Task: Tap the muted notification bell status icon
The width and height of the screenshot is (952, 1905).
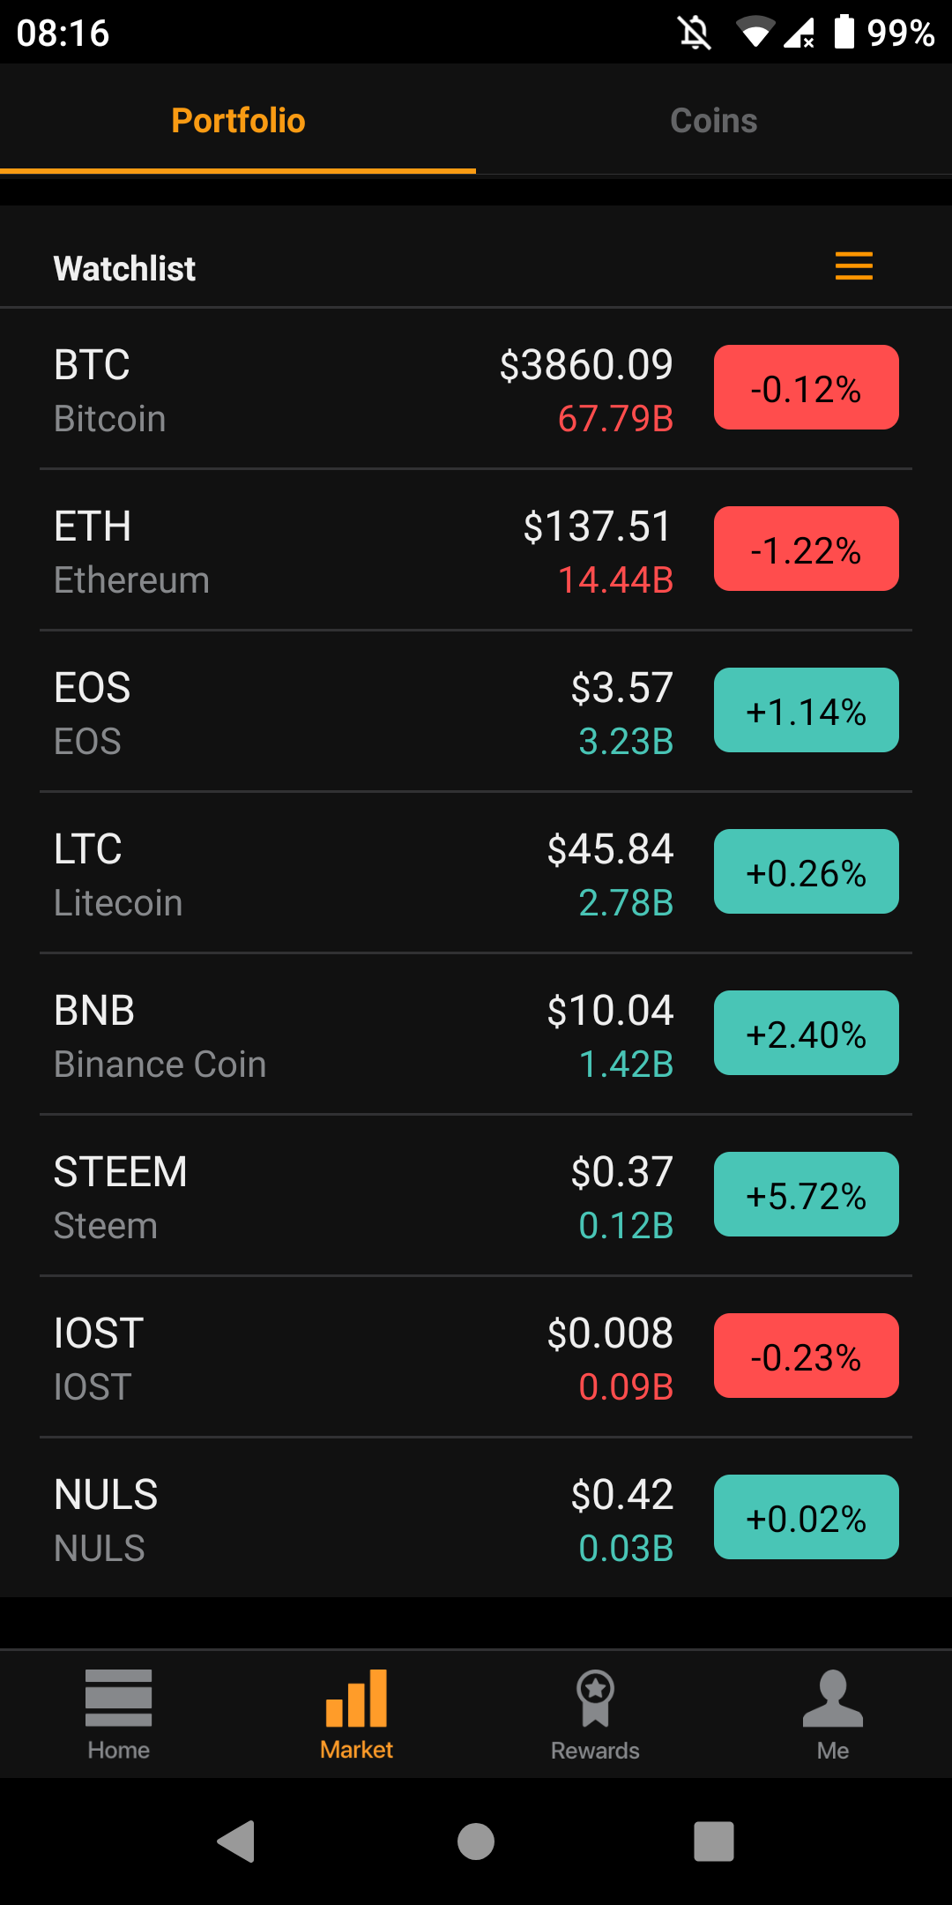Action: click(695, 34)
